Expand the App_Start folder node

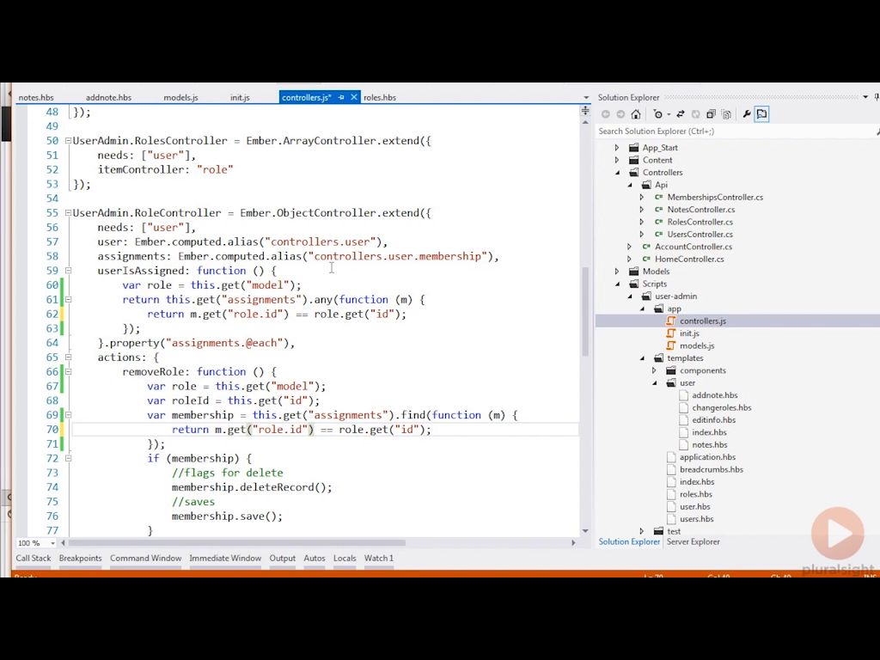(x=617, y=148)
